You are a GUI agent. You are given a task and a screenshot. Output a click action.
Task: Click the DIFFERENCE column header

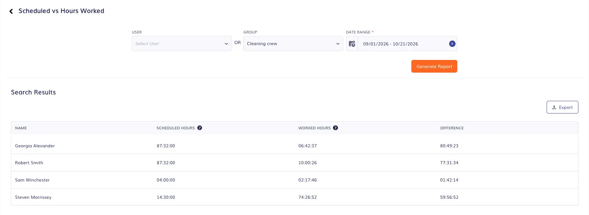point(452,128)
